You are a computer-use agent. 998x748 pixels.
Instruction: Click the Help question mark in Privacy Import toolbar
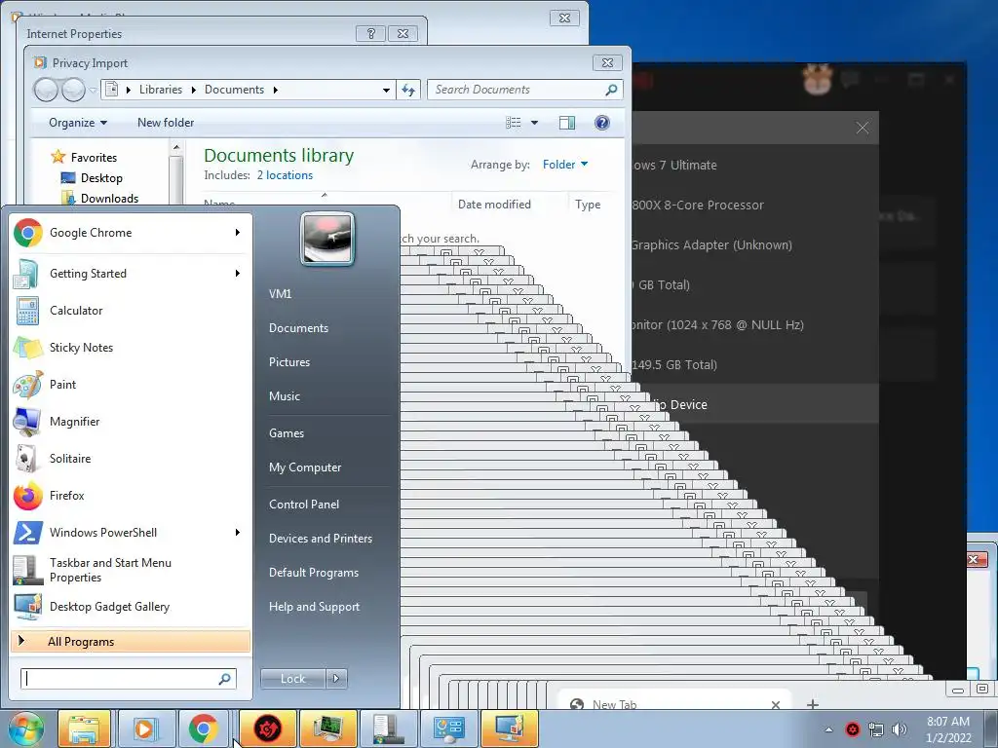pyautogui.click(x=601, y=123)
